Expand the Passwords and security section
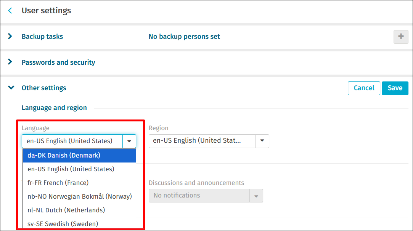The width and height of the screenshot is (413, 231). pyautogui.click(x=10, y=62)
